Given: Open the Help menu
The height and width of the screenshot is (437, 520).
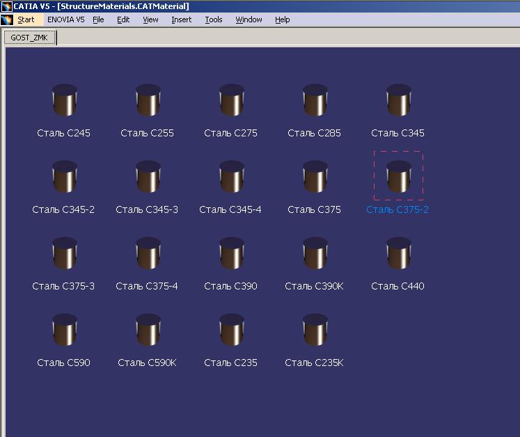Looking at the screenshot, I should pyautogui.click(x=282, y=20).
